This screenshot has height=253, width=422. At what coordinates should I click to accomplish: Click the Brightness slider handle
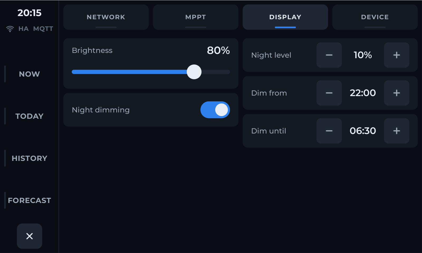point(194,72)
